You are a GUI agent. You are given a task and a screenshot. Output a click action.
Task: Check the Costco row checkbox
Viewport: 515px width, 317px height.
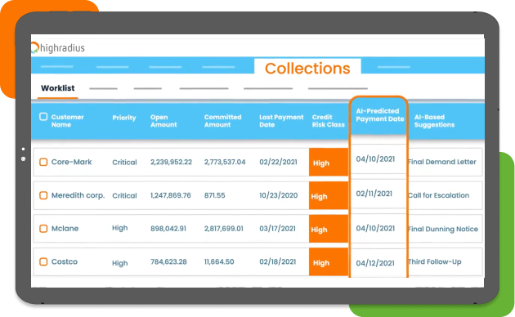(x=43, y=262)
